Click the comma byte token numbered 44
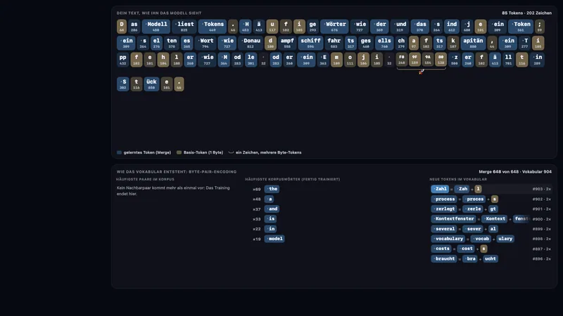The height and width of the screenshot is (316, 563). point(492,43)
